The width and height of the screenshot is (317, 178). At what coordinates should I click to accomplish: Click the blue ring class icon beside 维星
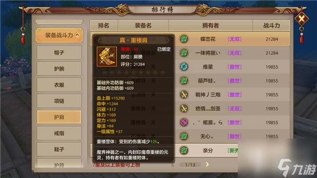184,67
